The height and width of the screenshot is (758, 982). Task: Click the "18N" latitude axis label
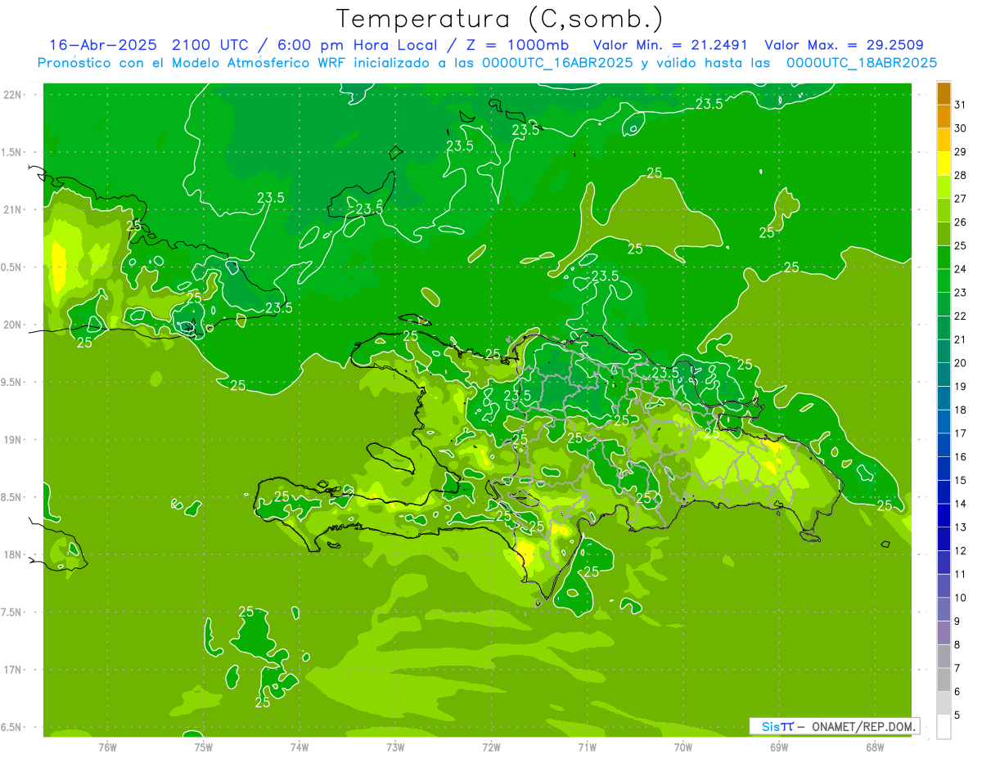coord(12,554)
